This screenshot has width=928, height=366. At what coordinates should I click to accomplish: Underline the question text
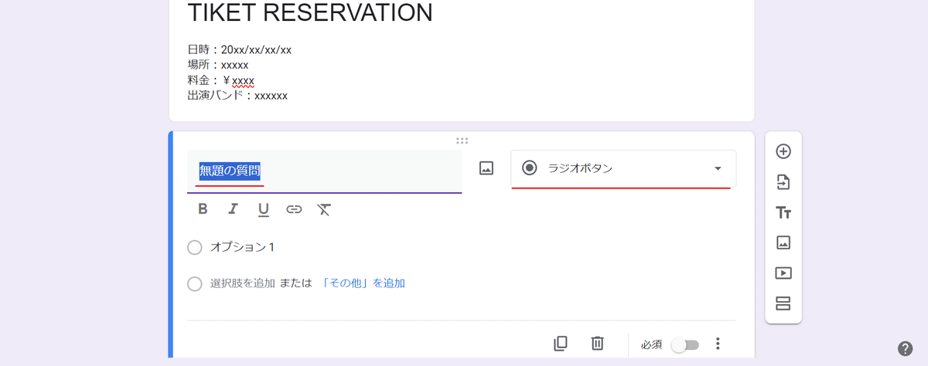[263, 209]
